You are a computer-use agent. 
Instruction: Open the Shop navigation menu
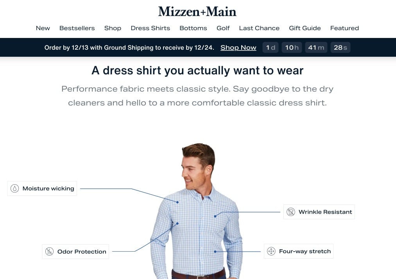coord(113,28)
